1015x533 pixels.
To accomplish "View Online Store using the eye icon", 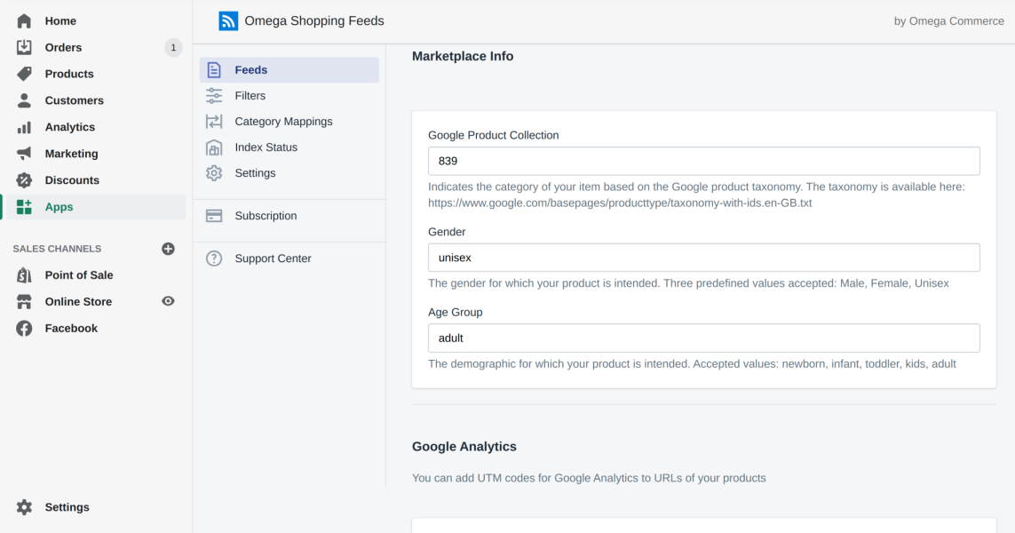I will tap(169, 301).
